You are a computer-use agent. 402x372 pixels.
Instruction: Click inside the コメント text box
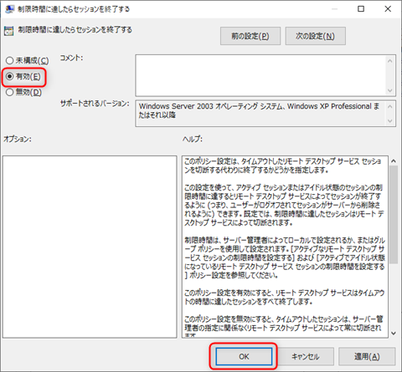click(x=261, y=75)
